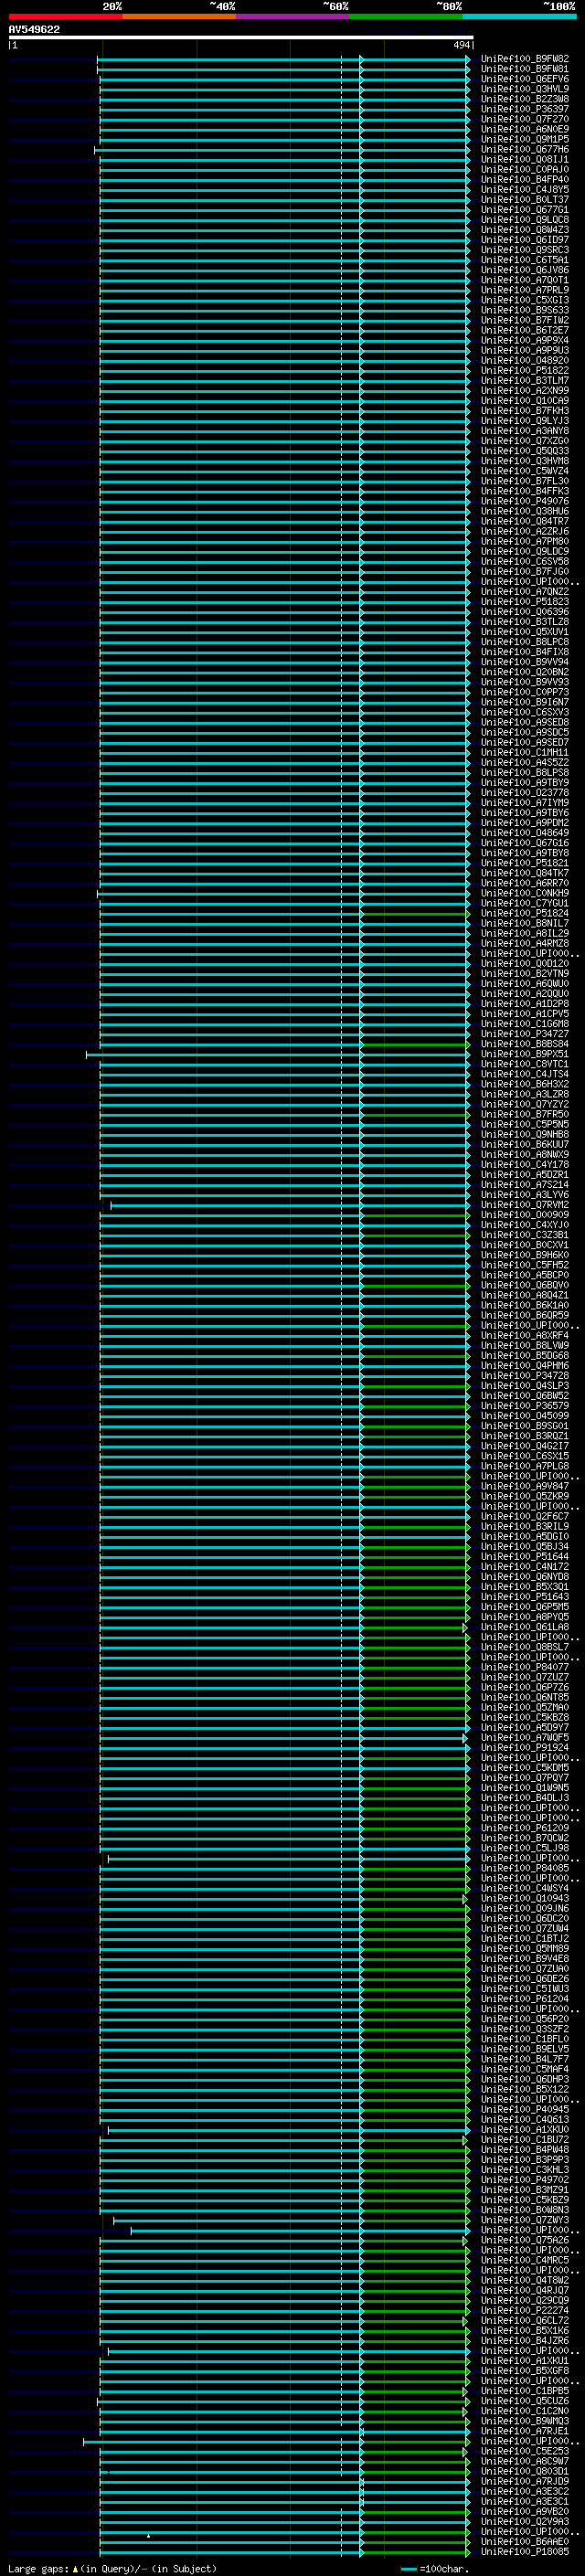Click the orange ~40% identity legend bar
This screenshot has width=585, height=2576.
tap(179, 16)
